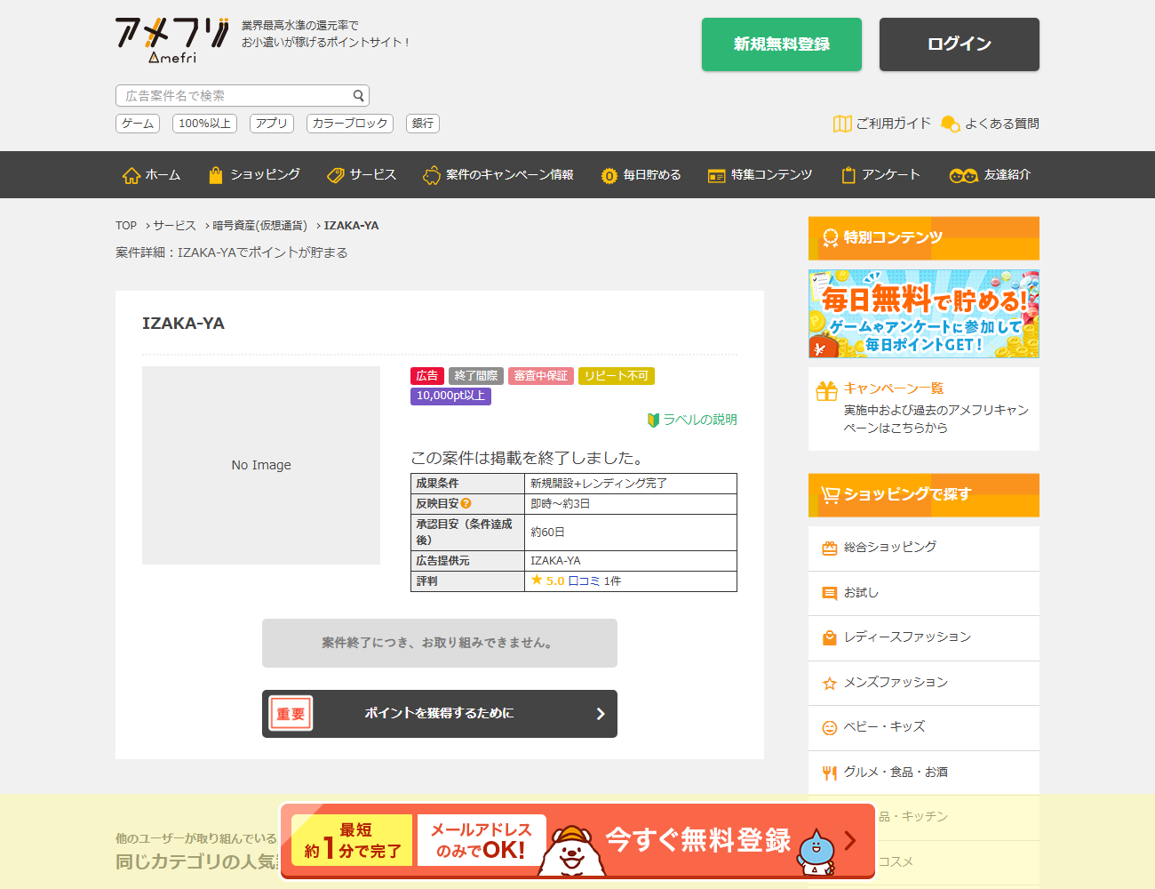Image resolution: width=1155 pixels, height=889 pixels.
Task: Open the サービス menu item
Action: tap(362, 175)
